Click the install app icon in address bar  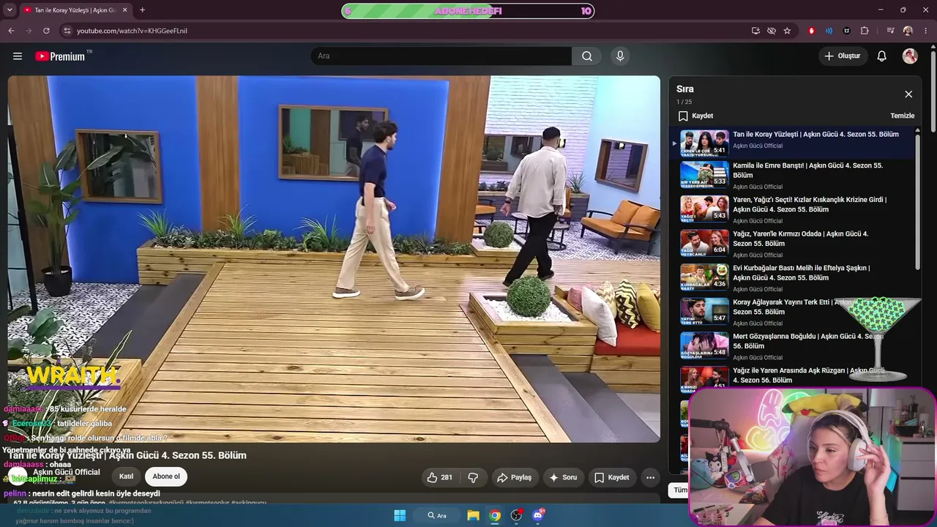(x=755, y=31)
